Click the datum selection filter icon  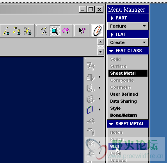pos(44,31)
